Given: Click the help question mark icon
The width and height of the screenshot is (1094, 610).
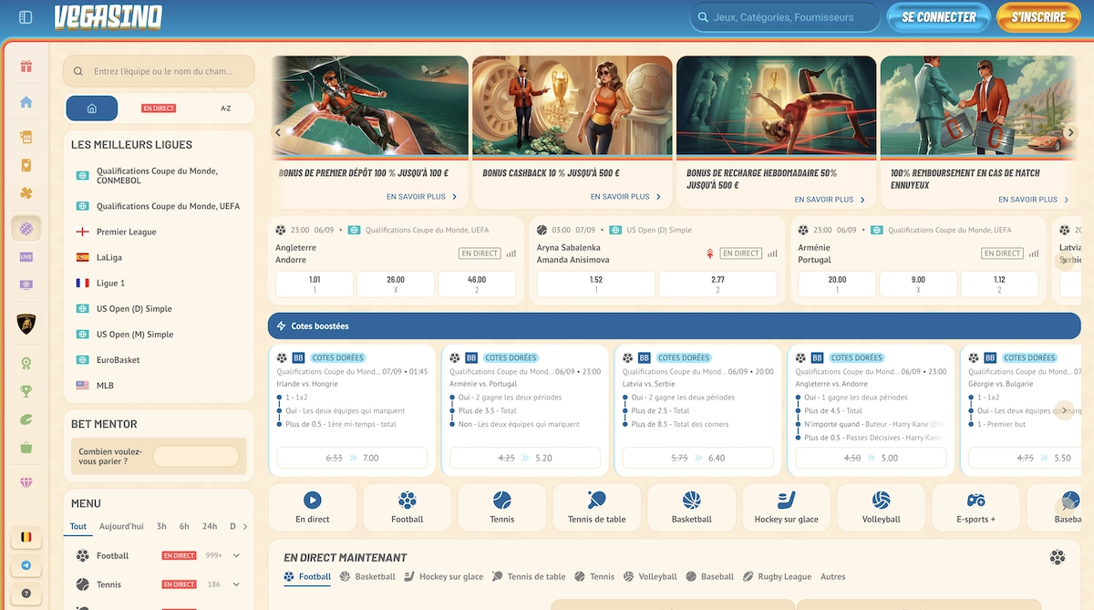Looking at the screenshot, I should click(x=26, y=594).
